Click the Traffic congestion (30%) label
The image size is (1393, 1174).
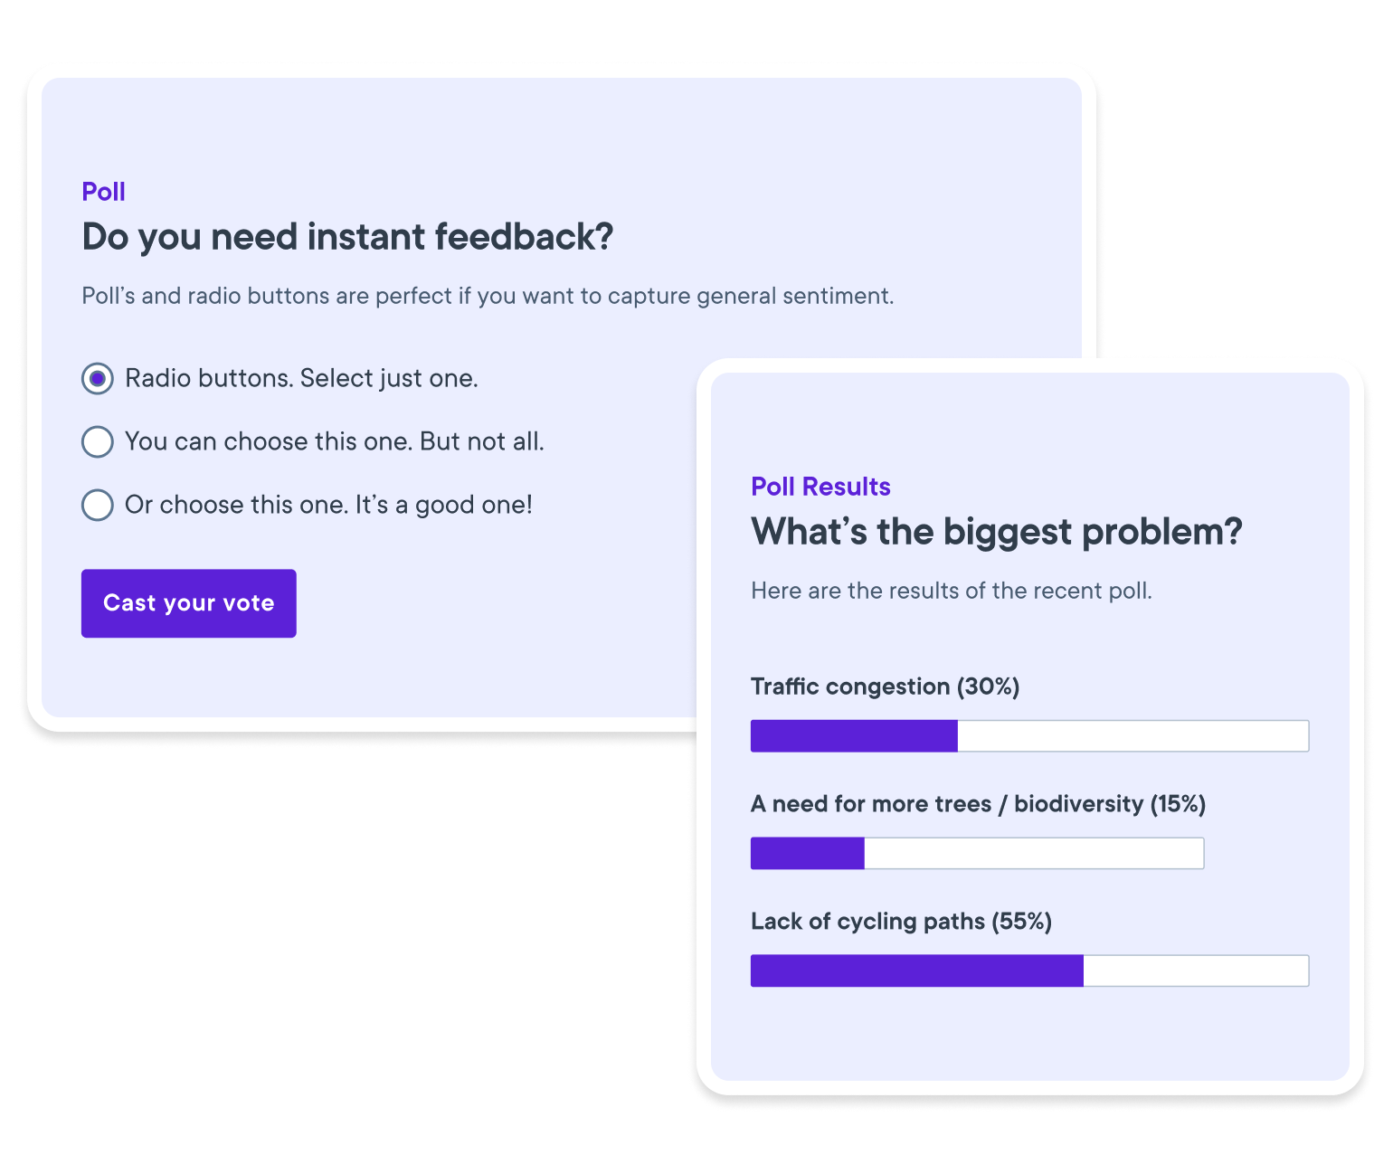point(885,686)
